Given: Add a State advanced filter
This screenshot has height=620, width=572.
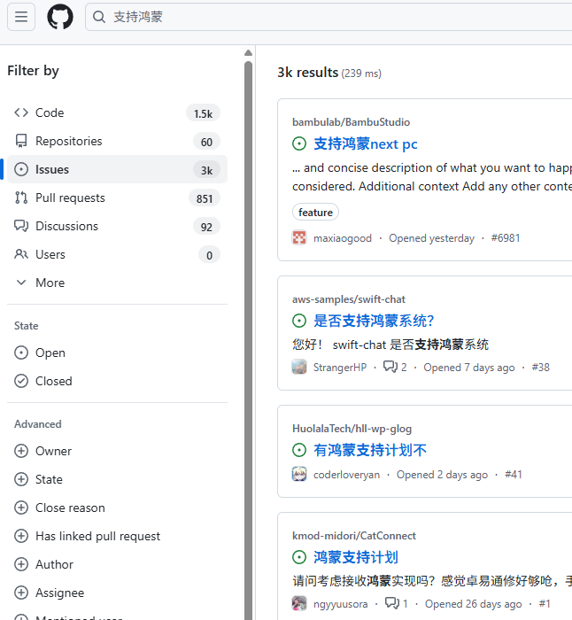Looking at the screenshot, I should pyautogui.click(x=117, y=480).
